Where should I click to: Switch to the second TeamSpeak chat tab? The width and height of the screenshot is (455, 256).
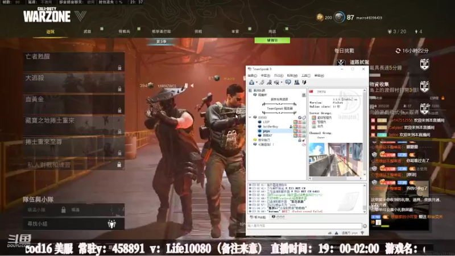pos(278,217)
